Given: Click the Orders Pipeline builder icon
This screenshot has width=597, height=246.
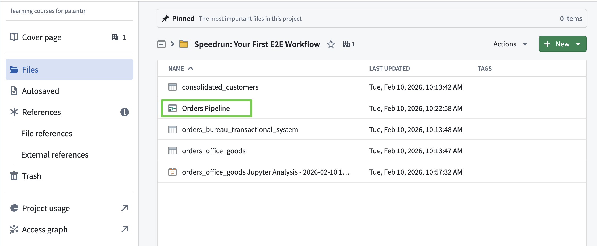Looking at the screenshot, I should [173, 108].
